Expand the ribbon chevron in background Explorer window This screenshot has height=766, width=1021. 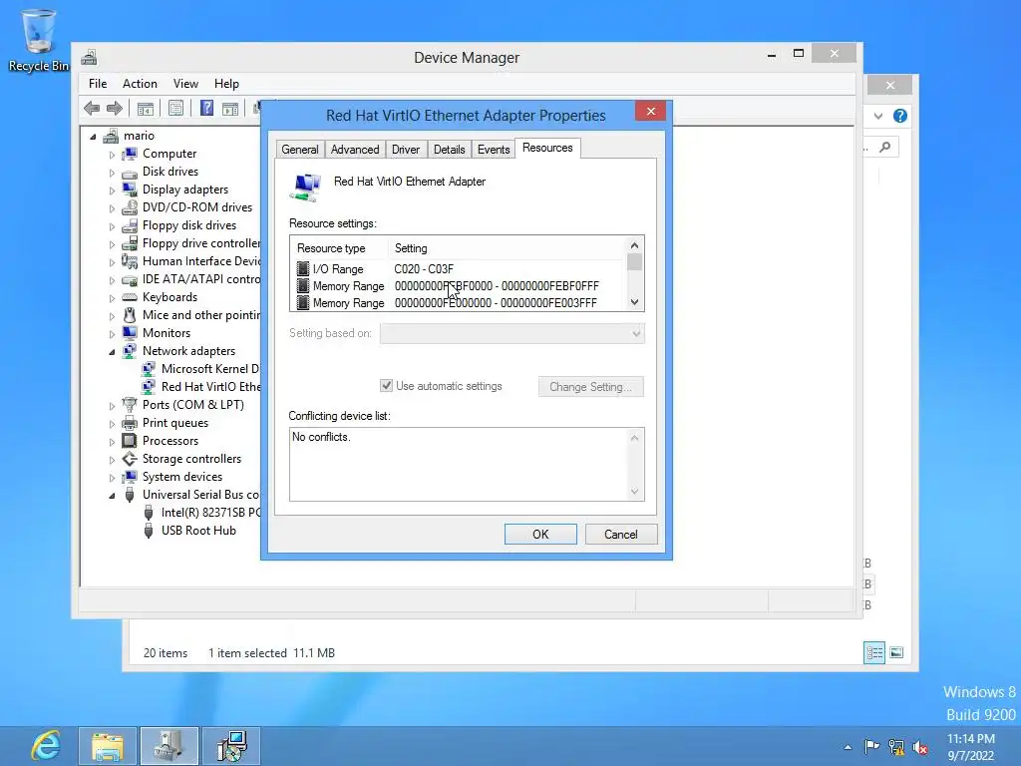878,116
